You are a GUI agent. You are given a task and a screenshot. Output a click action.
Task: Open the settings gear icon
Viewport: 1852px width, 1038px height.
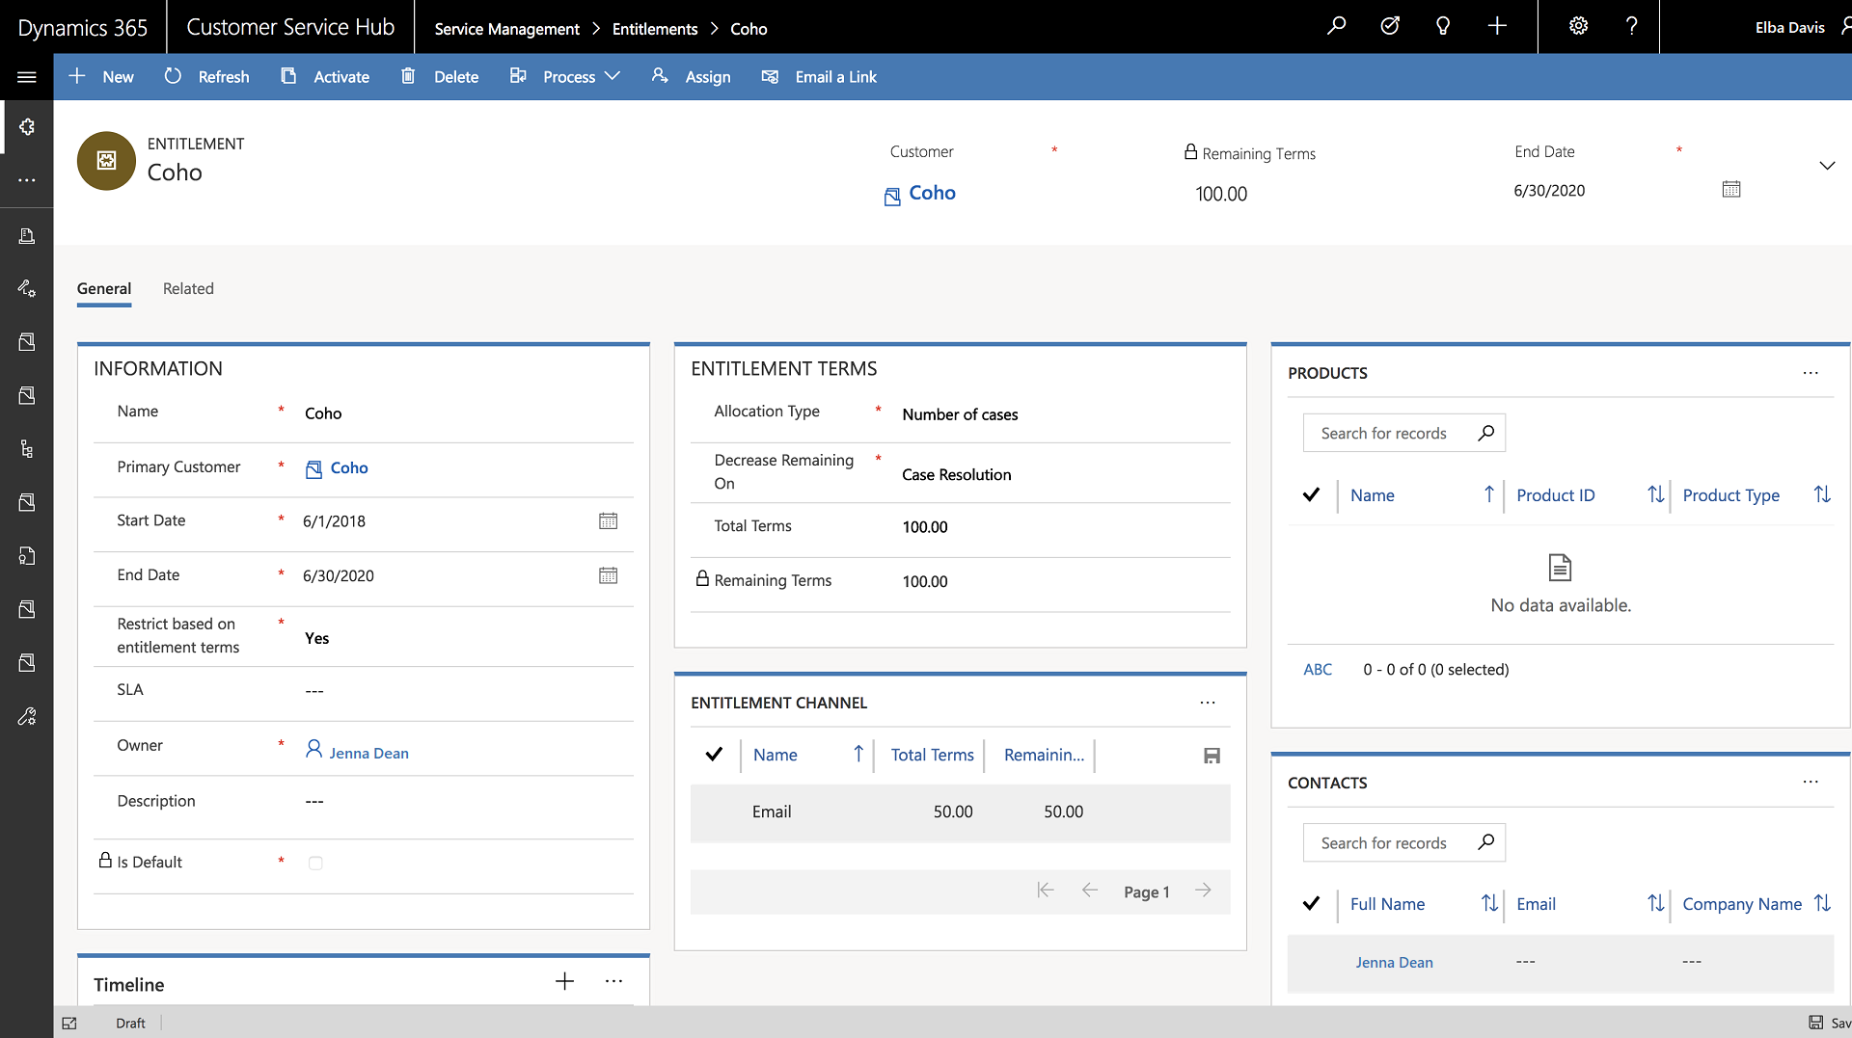[x=1578, y=26]
